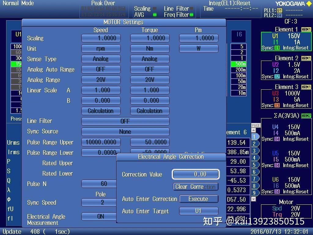Open the Speed Unit dropdown showing rpm
This screenshot has height=235, width=313.
[x=101, y=48]
